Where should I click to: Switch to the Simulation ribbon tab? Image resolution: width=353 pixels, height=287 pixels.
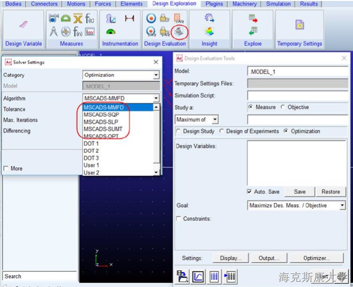[x=280, y=4]
